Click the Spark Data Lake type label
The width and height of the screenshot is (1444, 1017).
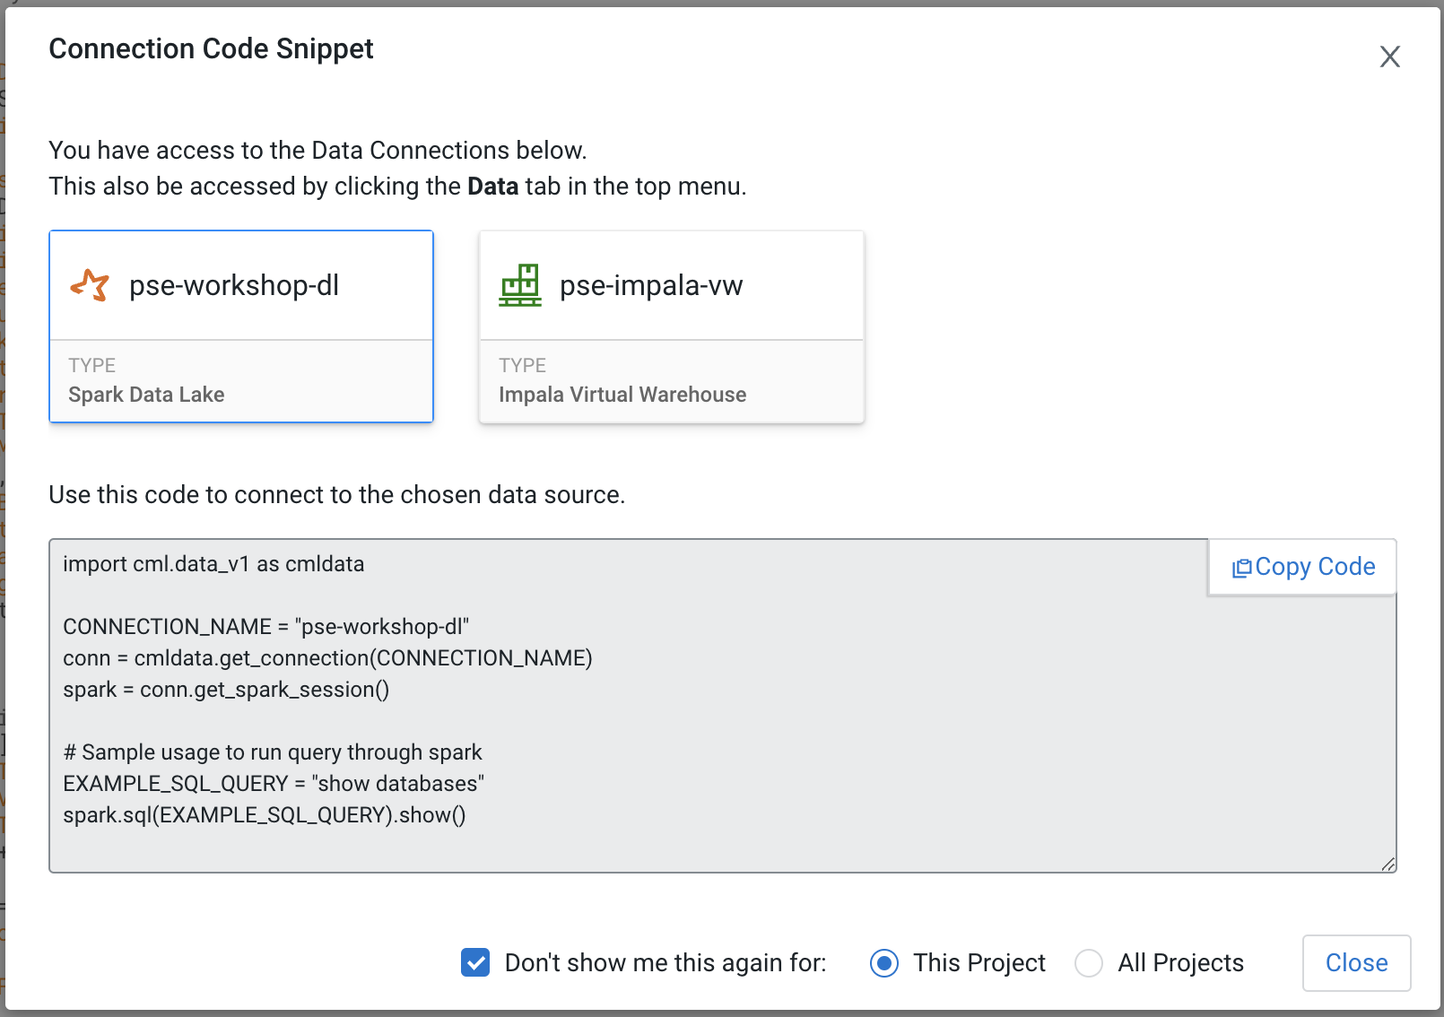pyautogui.click(x=146, y=395)
